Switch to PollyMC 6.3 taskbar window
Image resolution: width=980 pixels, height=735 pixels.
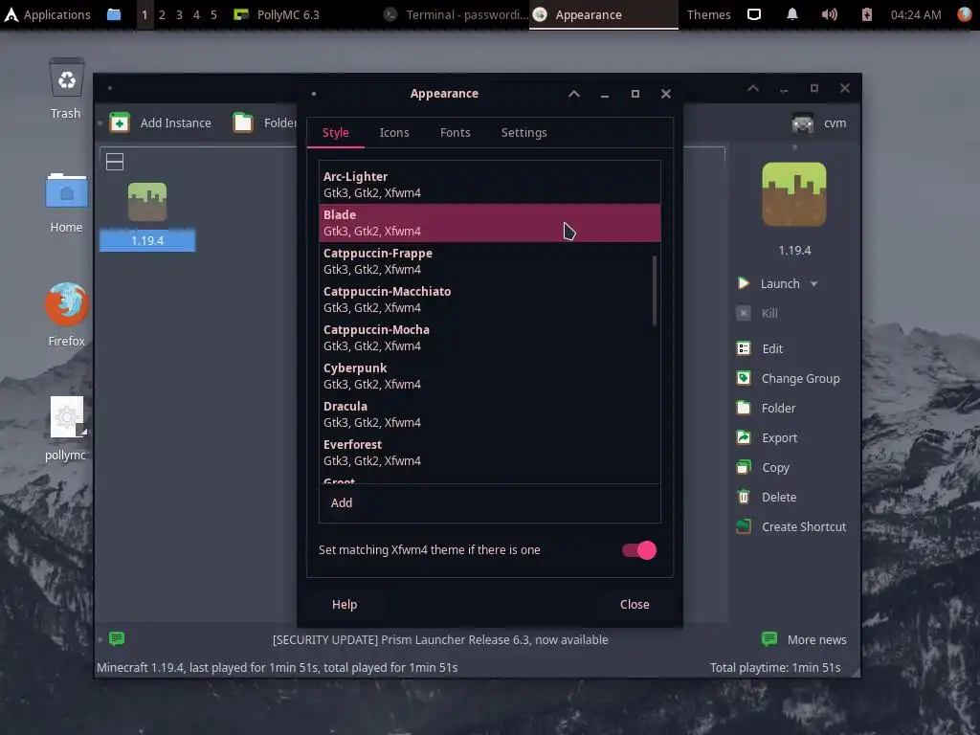[277, 14]
